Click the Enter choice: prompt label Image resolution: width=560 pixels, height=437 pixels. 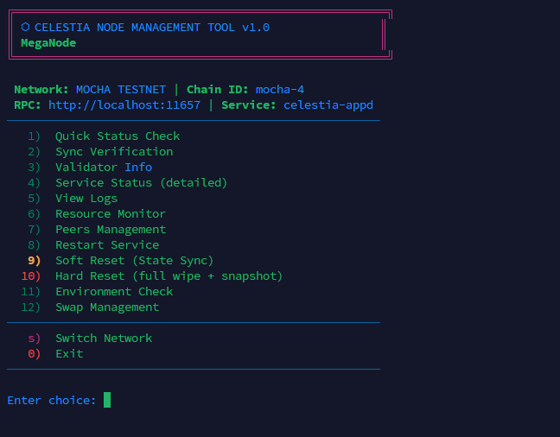[x=52, y=401]
